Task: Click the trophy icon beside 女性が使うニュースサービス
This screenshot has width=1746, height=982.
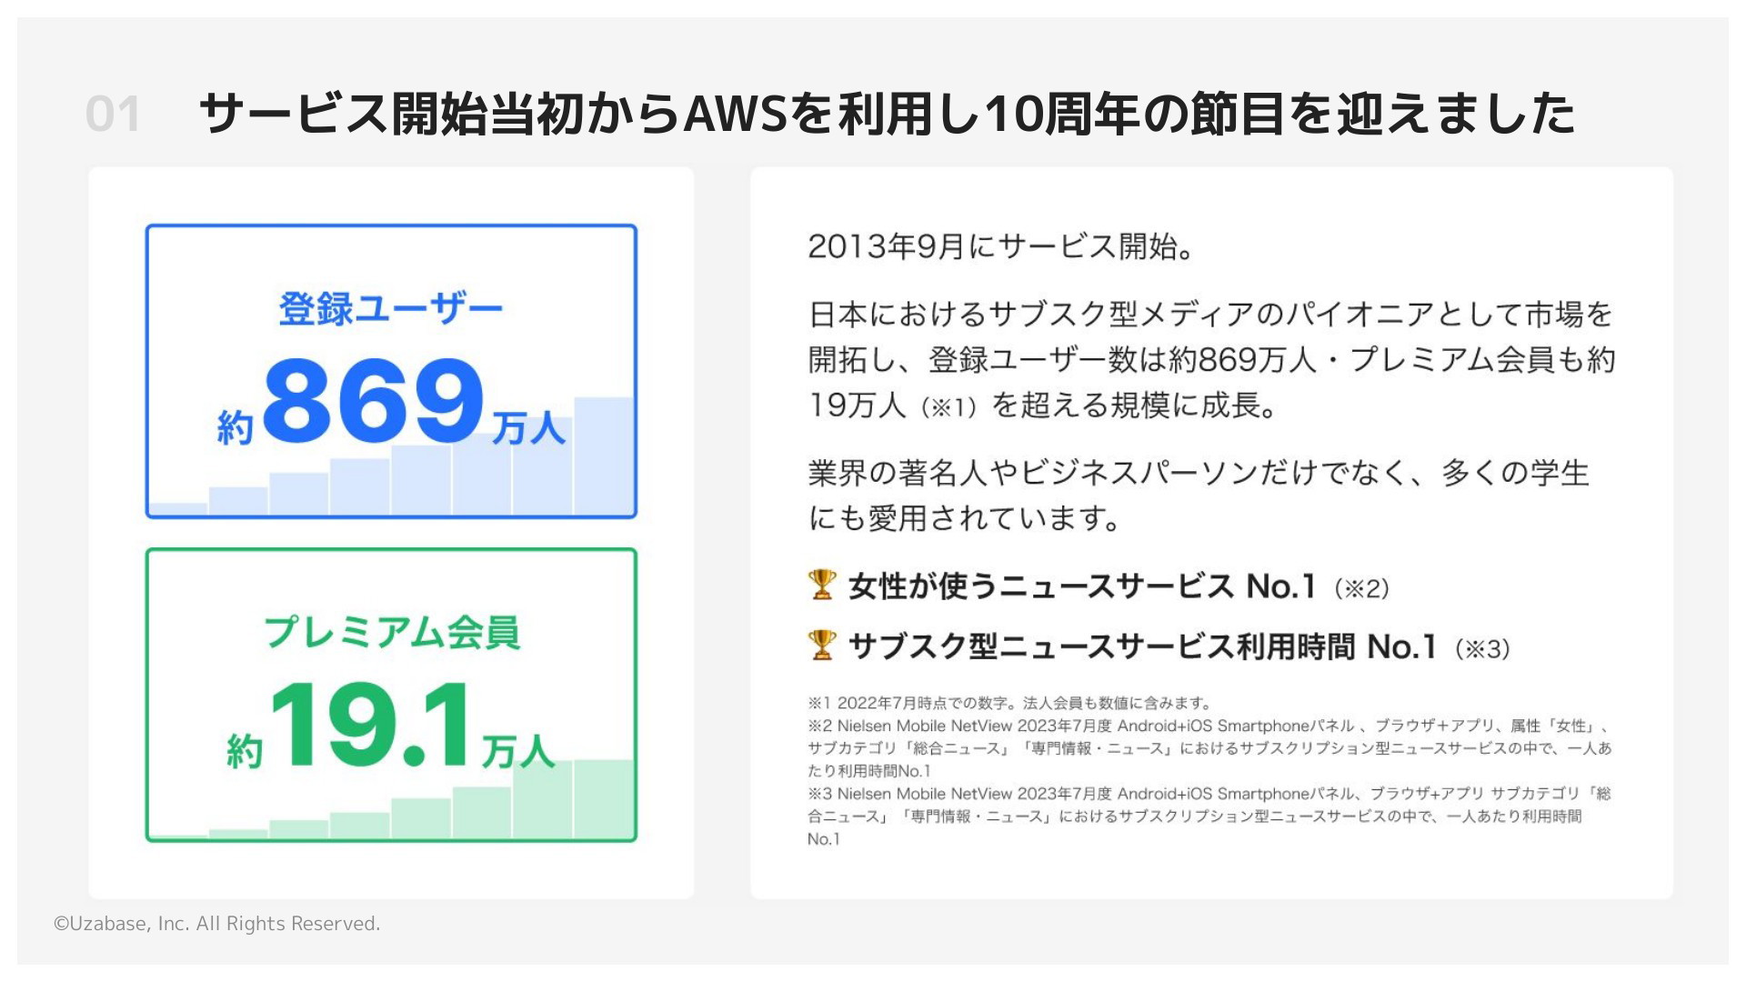Action: tap(821, 585)
